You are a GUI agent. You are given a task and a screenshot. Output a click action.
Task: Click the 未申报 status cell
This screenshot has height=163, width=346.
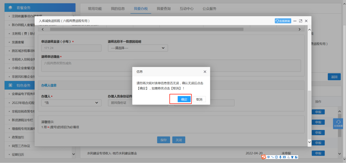coord(286,153)
